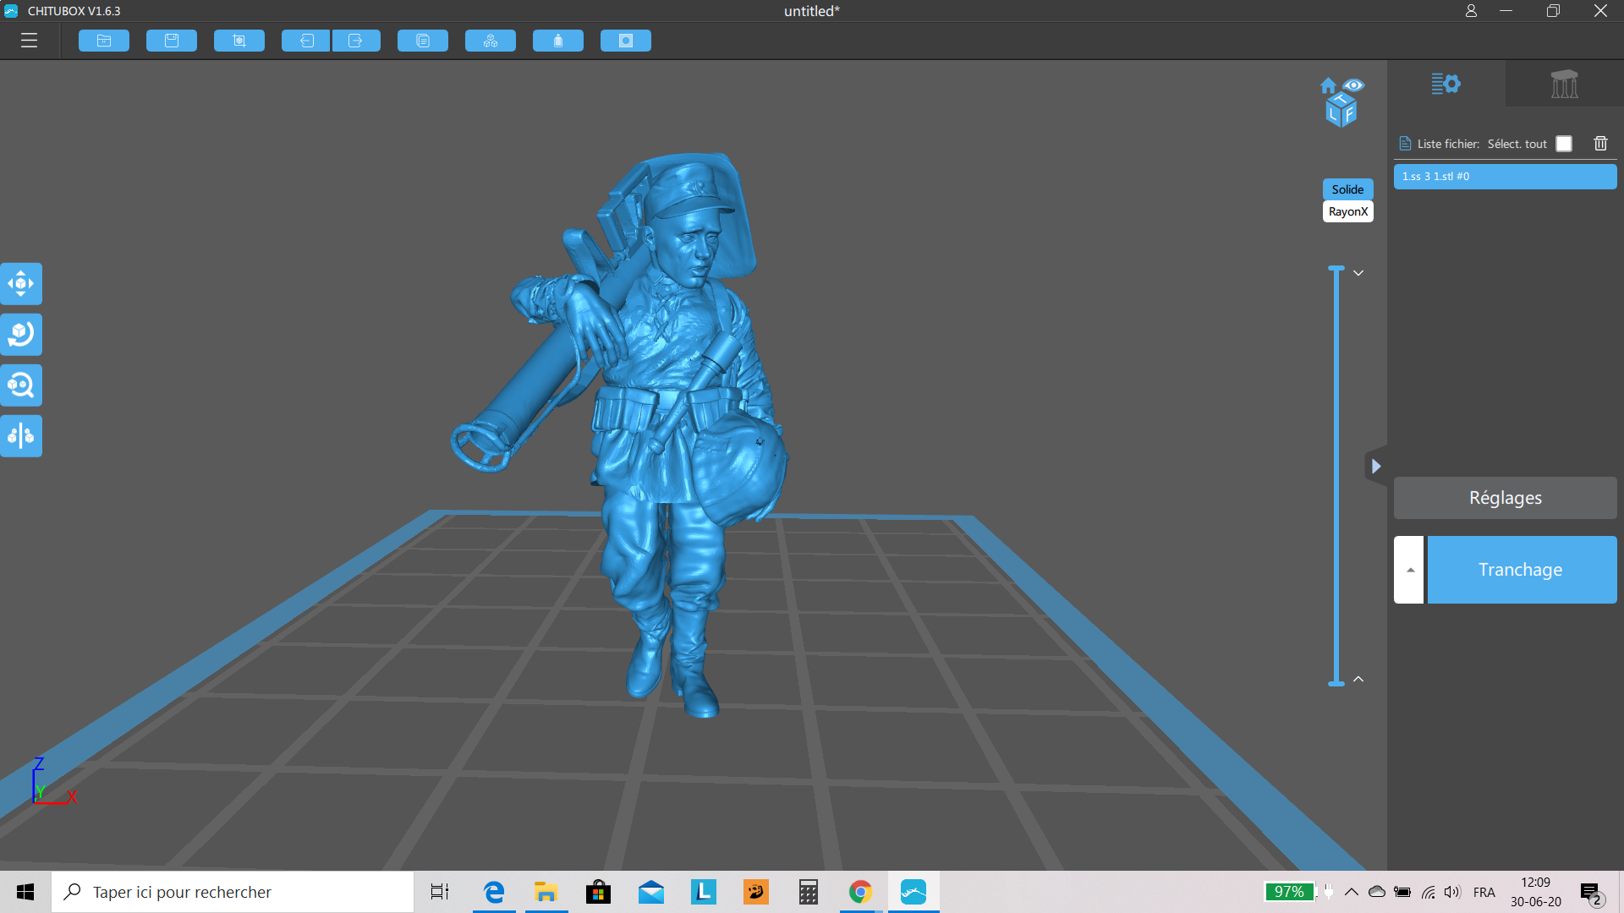1624x913 pixels.
Task: Enable the Sélect. tout checkbox
Action: click(x=1564, y=144)
